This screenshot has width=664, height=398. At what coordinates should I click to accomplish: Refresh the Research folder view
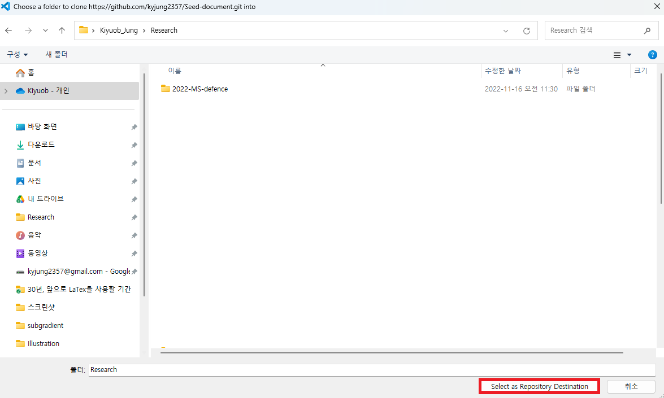[x=526, y=31]
